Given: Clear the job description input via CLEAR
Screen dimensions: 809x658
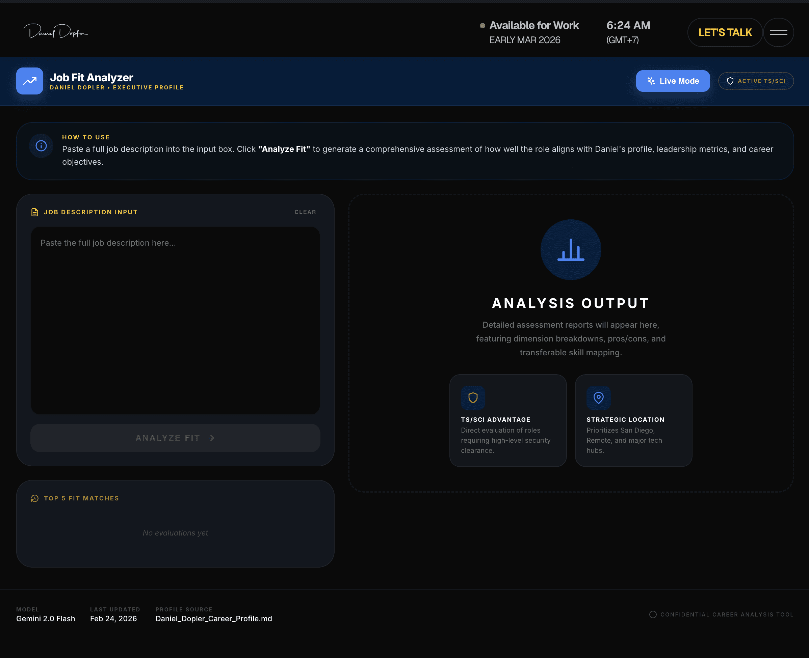Looking at the screenshot, I should 305,212.
